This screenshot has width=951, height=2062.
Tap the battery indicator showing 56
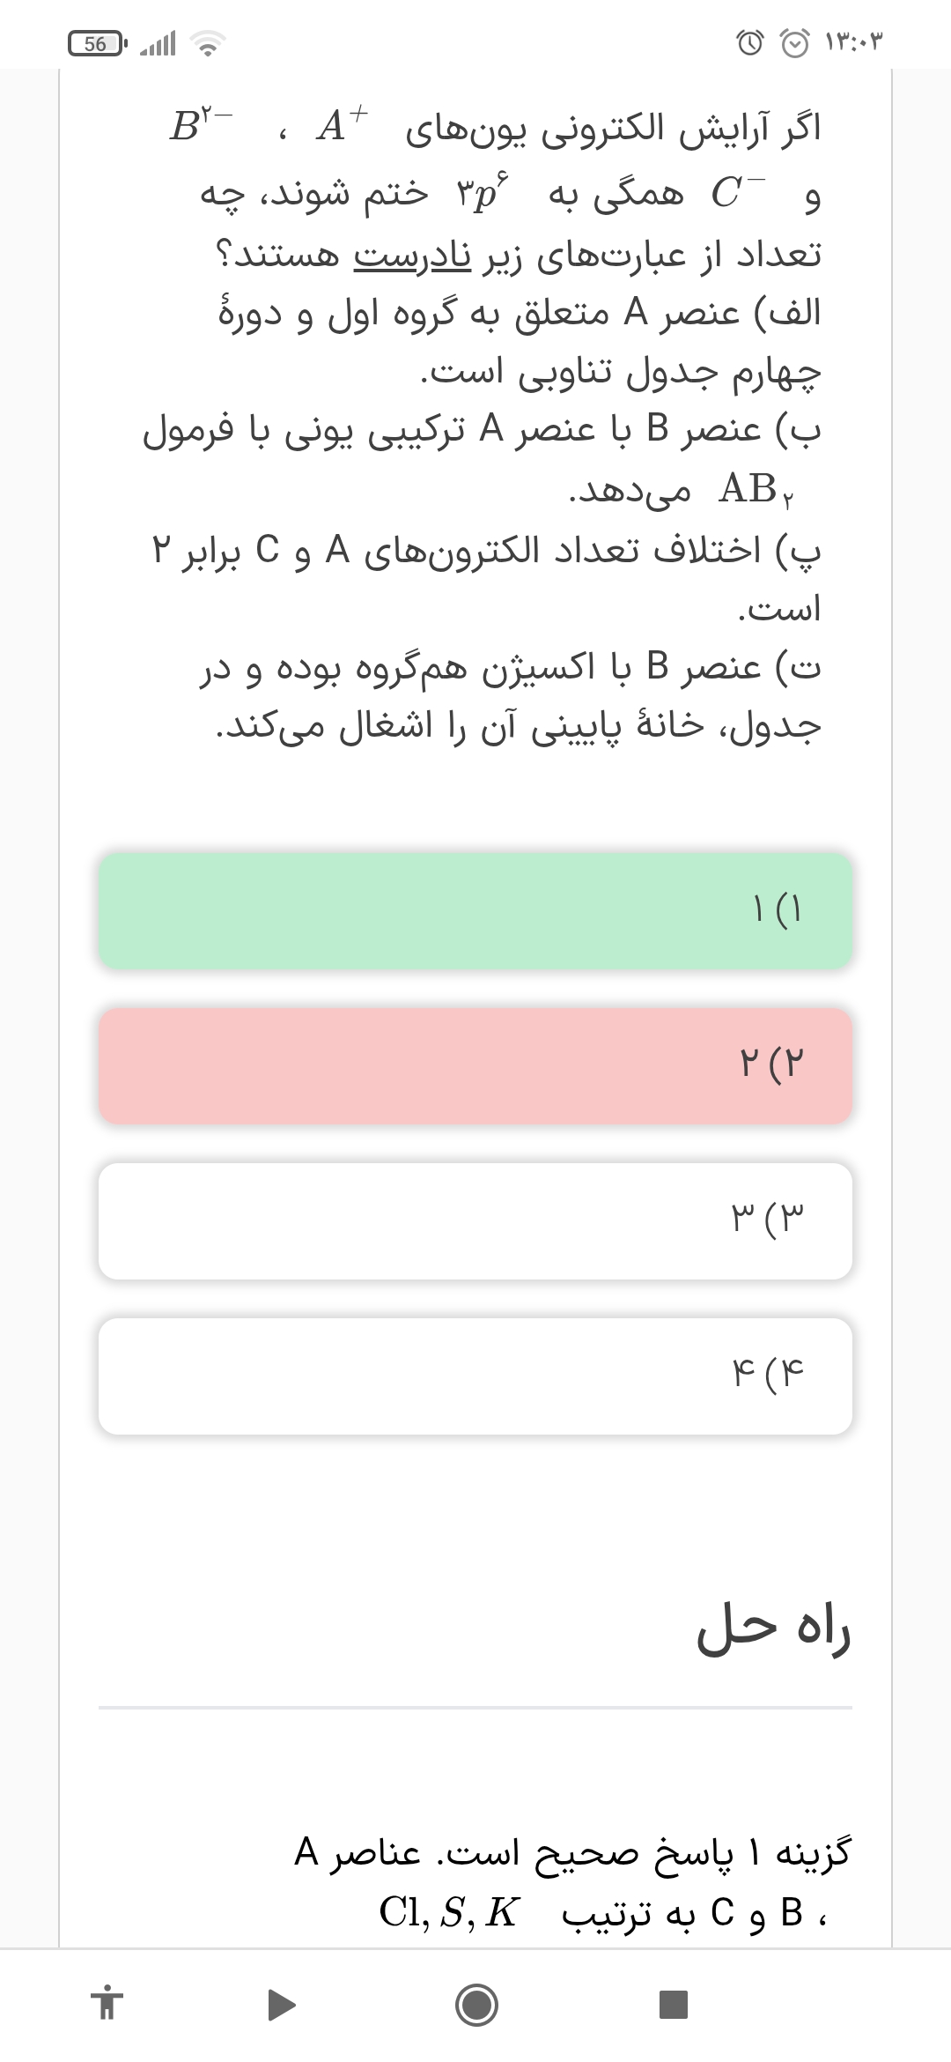point(98,43)
